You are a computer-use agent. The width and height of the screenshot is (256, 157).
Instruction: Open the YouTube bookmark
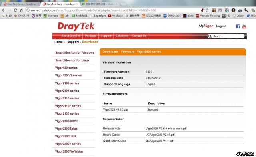(116, 16)
